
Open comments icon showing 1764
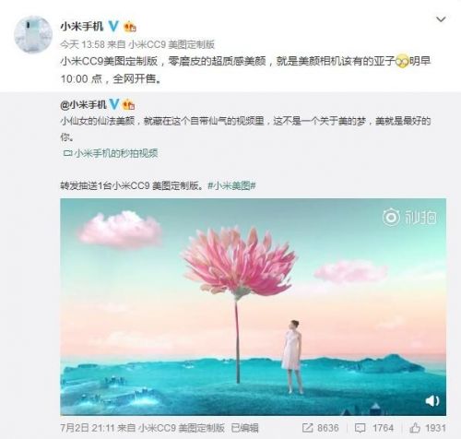[374, 428]
